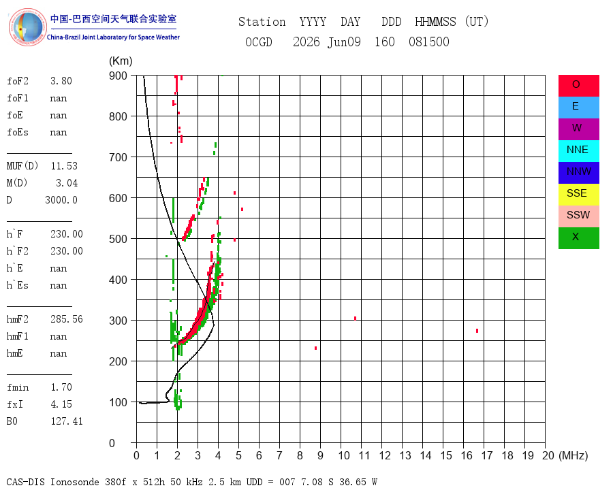Click the pink SSW legend swatch

point(578,216)
